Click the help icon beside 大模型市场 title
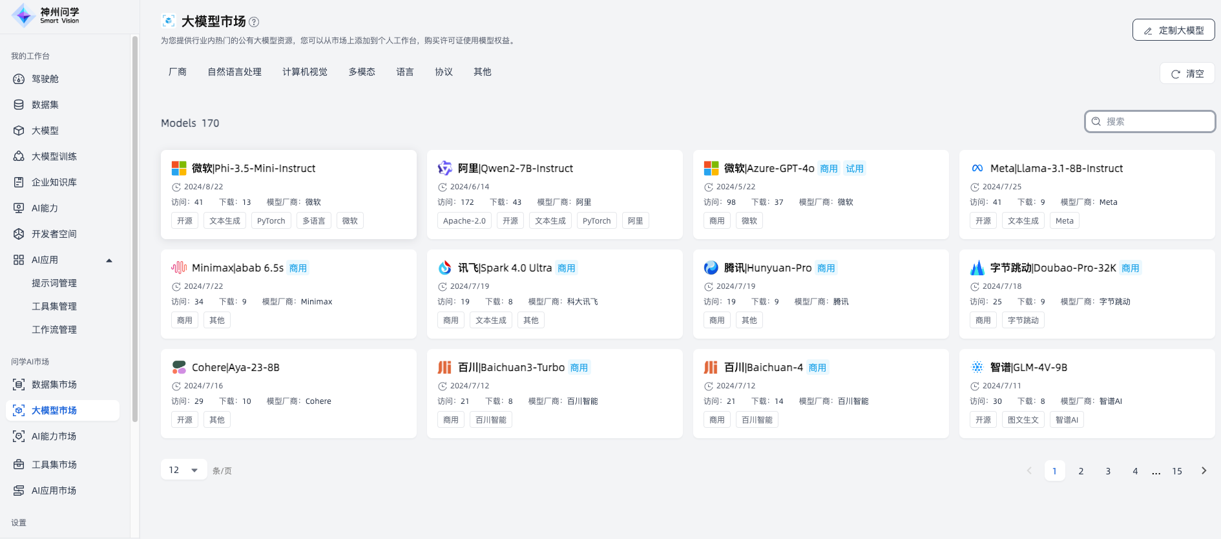The image size is (1221, 539). pyautogui.click(x=254, y=22)
